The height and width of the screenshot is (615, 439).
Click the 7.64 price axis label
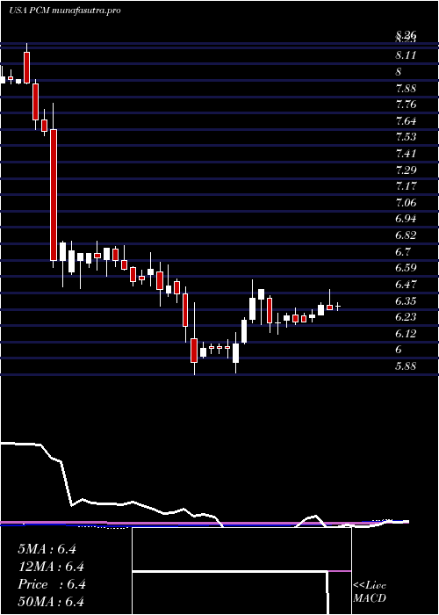tap(406, 121)
